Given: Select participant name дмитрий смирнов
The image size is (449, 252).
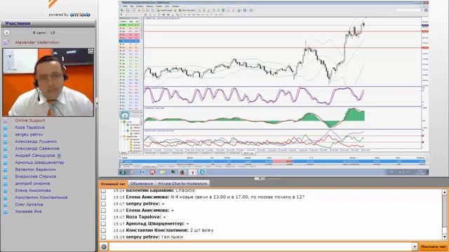Looking at the screenshot, I should 32,183.
